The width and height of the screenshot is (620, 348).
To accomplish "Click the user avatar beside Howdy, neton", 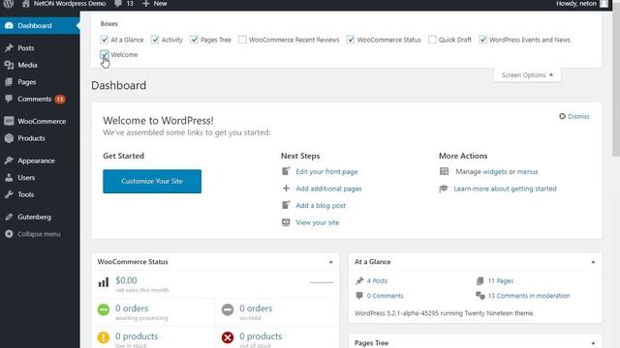I will tap(604, 4).
